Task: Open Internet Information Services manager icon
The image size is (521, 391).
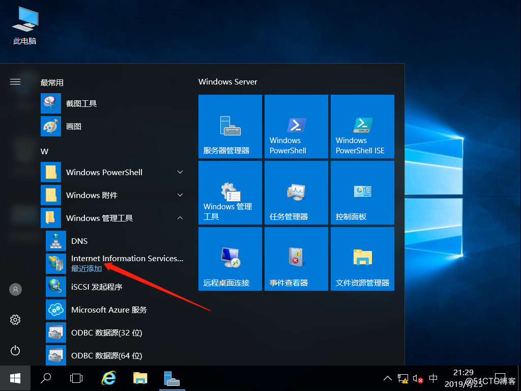Action: pyautogui.click(x=56, y=264)
